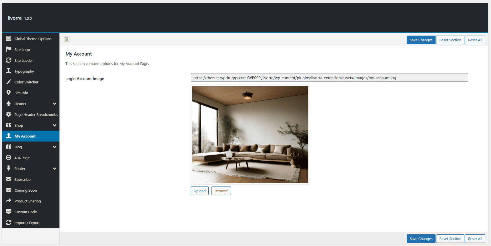Open the Coming Soon section
Image resolution: width=491 pixels, height=246 pixels.
click(x=31, y=190)
